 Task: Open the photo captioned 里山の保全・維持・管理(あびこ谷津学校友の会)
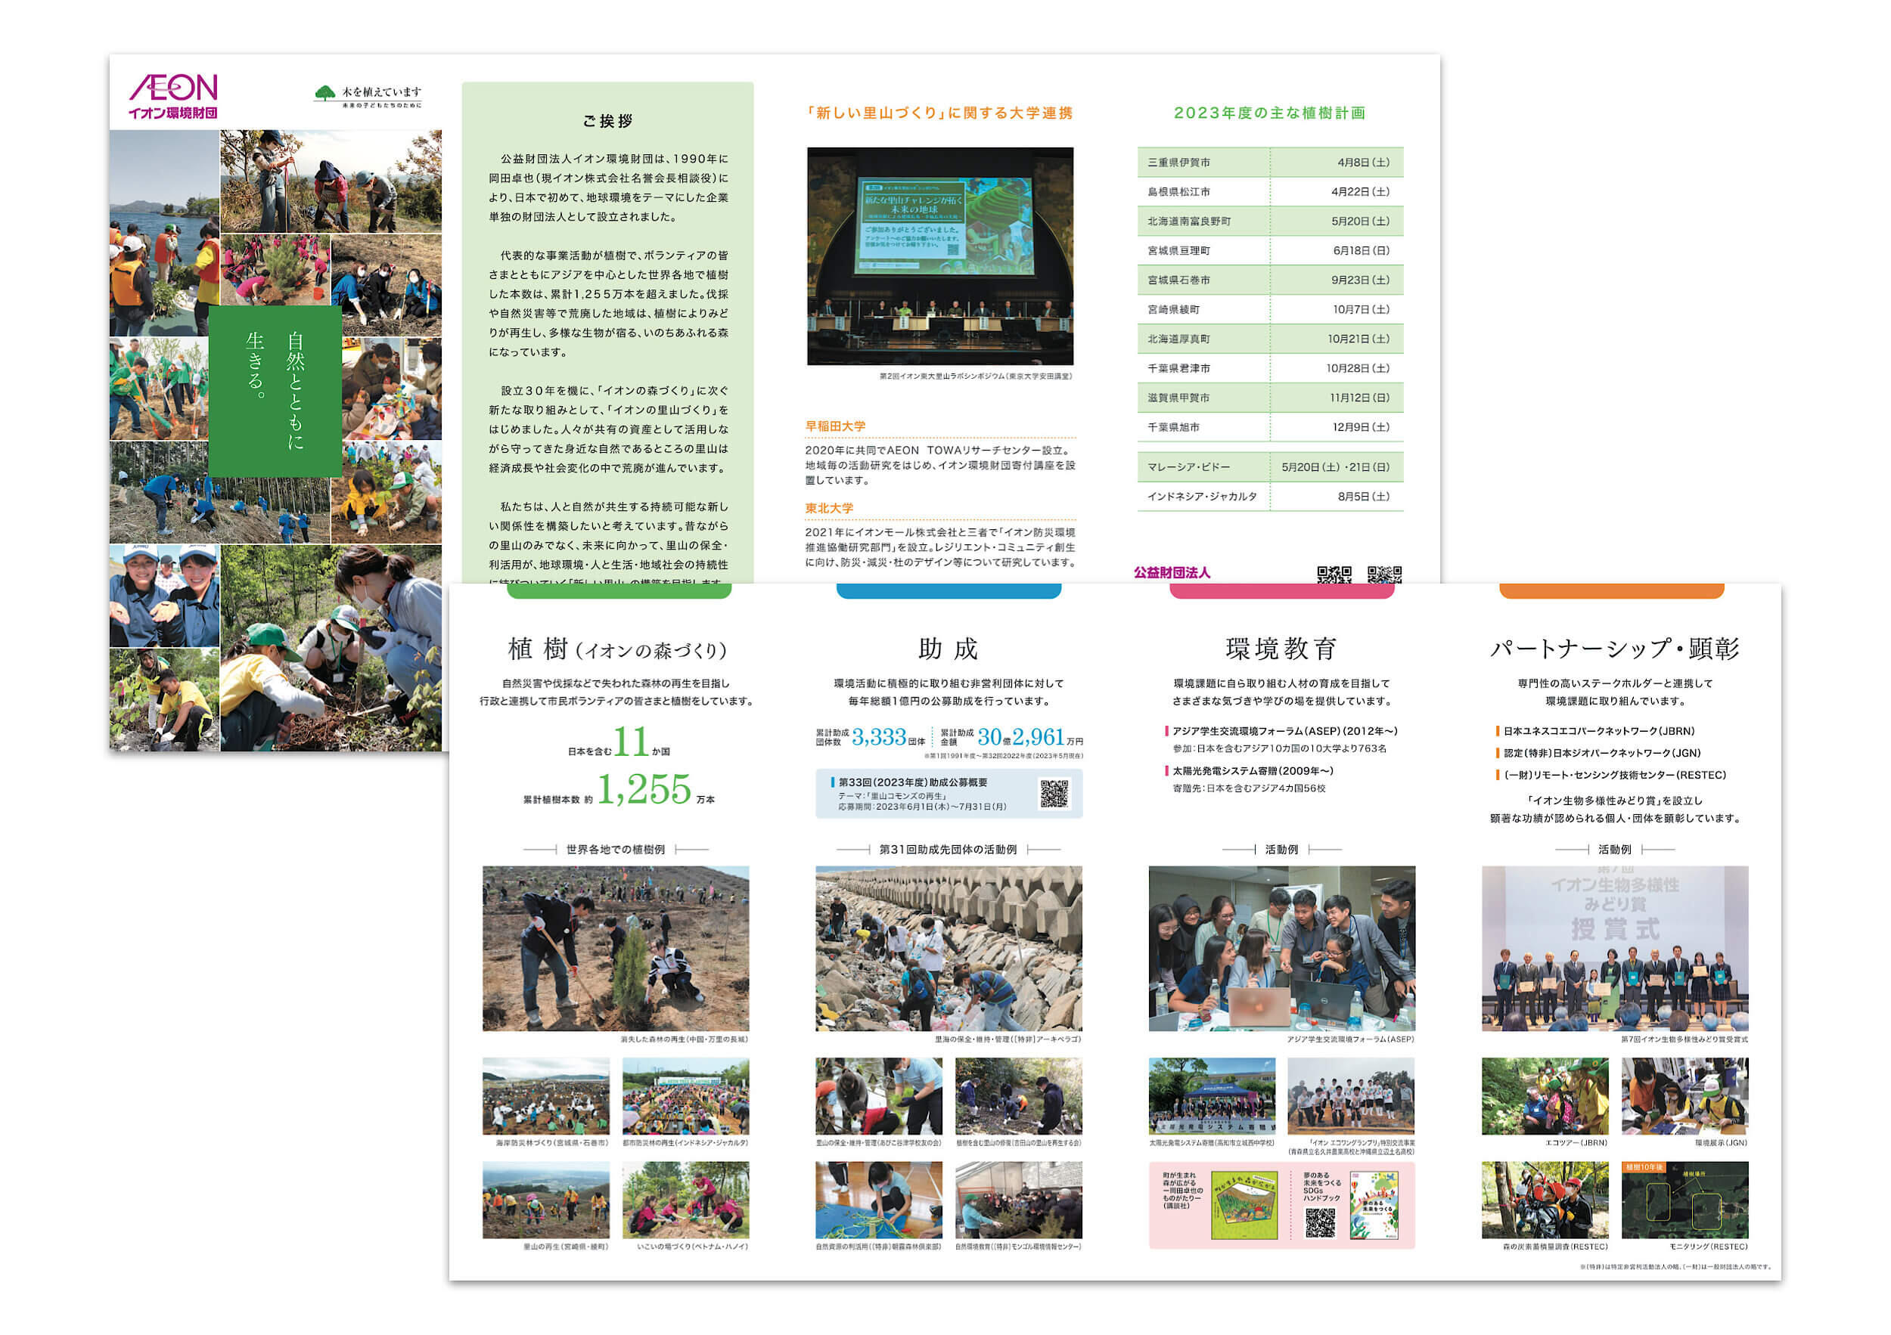(879, 1096)
